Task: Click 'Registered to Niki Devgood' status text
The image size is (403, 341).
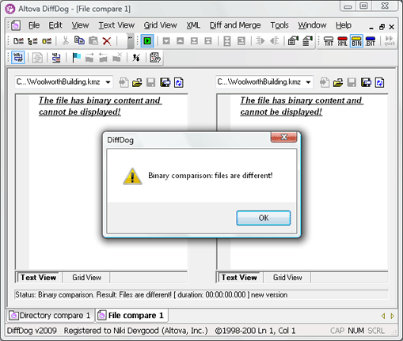Action: tap(136, 331)
